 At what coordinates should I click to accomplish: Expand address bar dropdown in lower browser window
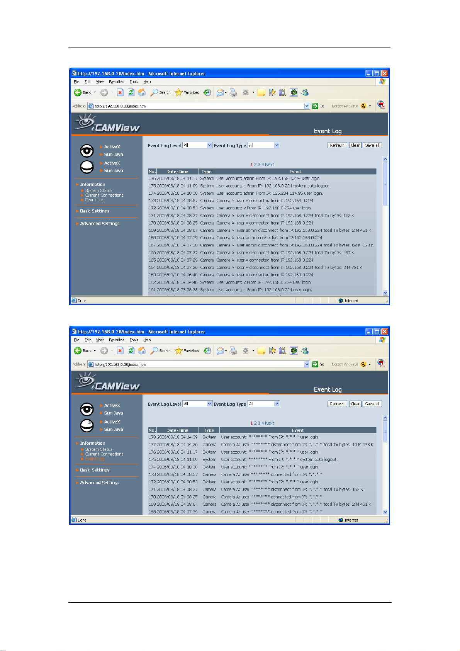pos(307,364)
